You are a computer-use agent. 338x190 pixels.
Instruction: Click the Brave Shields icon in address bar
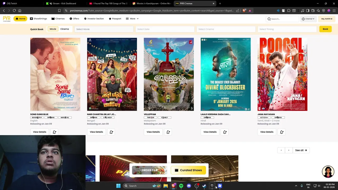point(244,11)
